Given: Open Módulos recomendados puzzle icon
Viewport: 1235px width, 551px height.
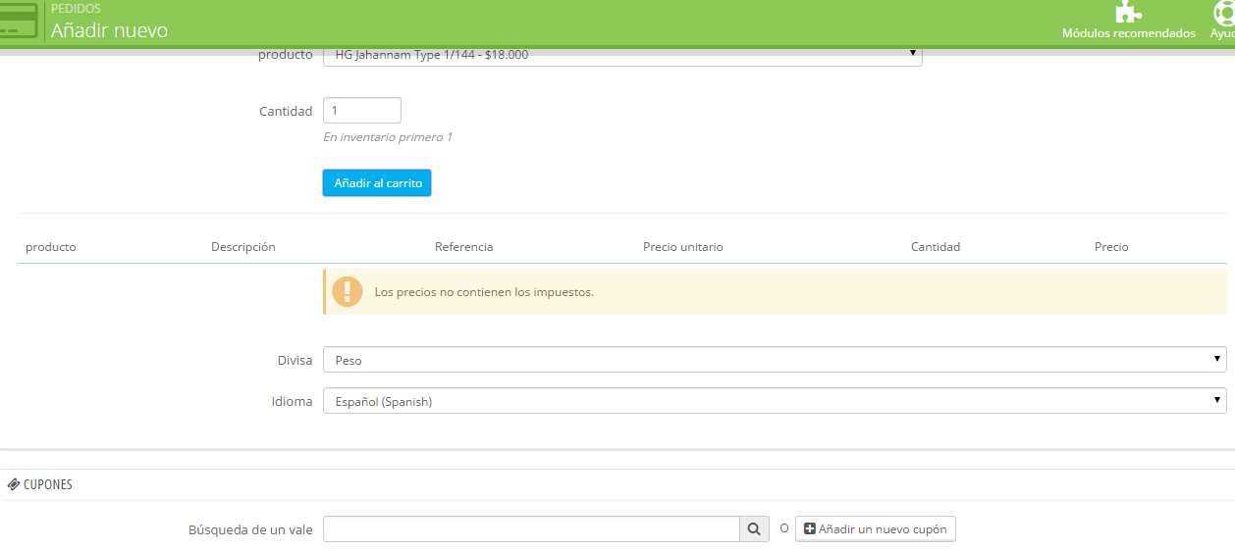Looking at the screenshot, I should click(x=1128, y=11).
